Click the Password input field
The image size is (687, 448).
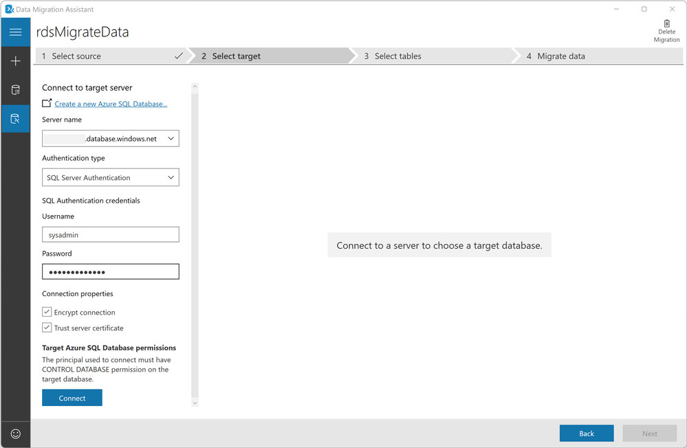pyautogui.click(x=111, y=271)
